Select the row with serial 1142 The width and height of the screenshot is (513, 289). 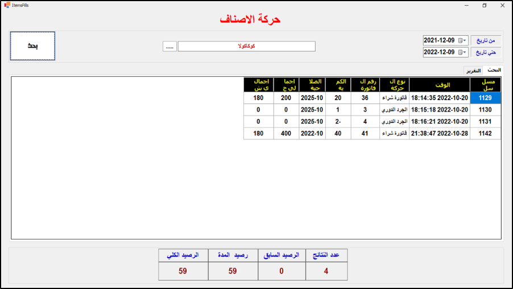[485, 134]
